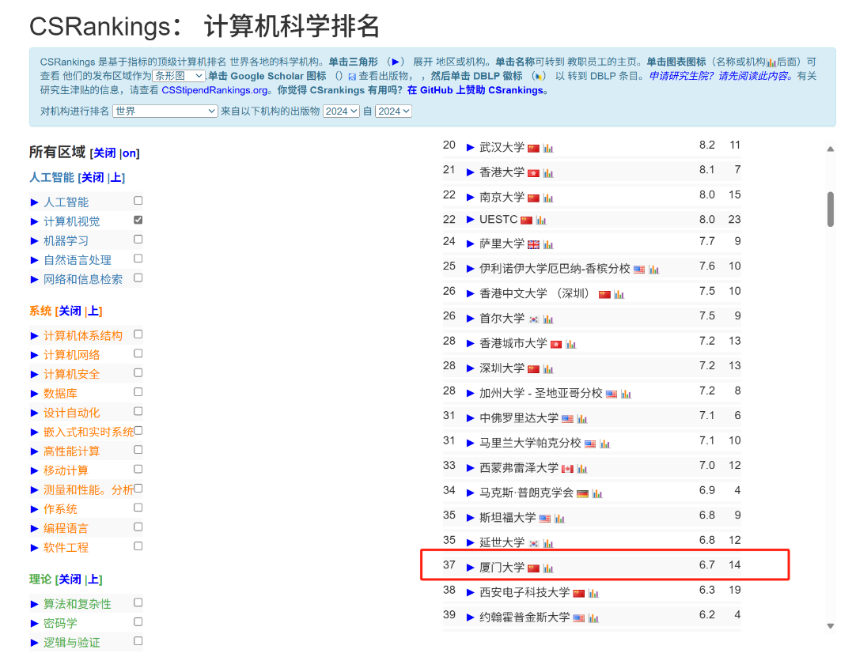Viewport: 852px width, 657px height.
Task: Click the chart icon beside UESTC
Action: click(x=541, y=221)
